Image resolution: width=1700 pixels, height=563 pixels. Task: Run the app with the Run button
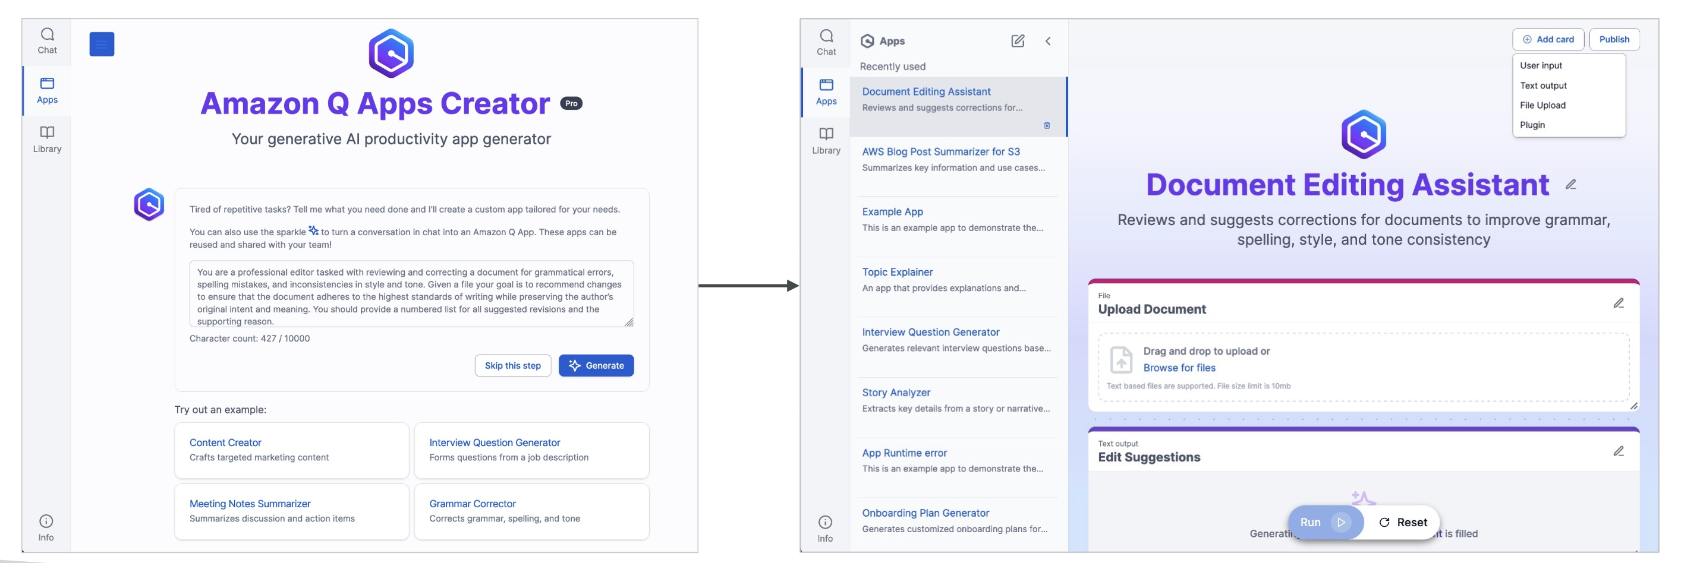point(1323,522)
